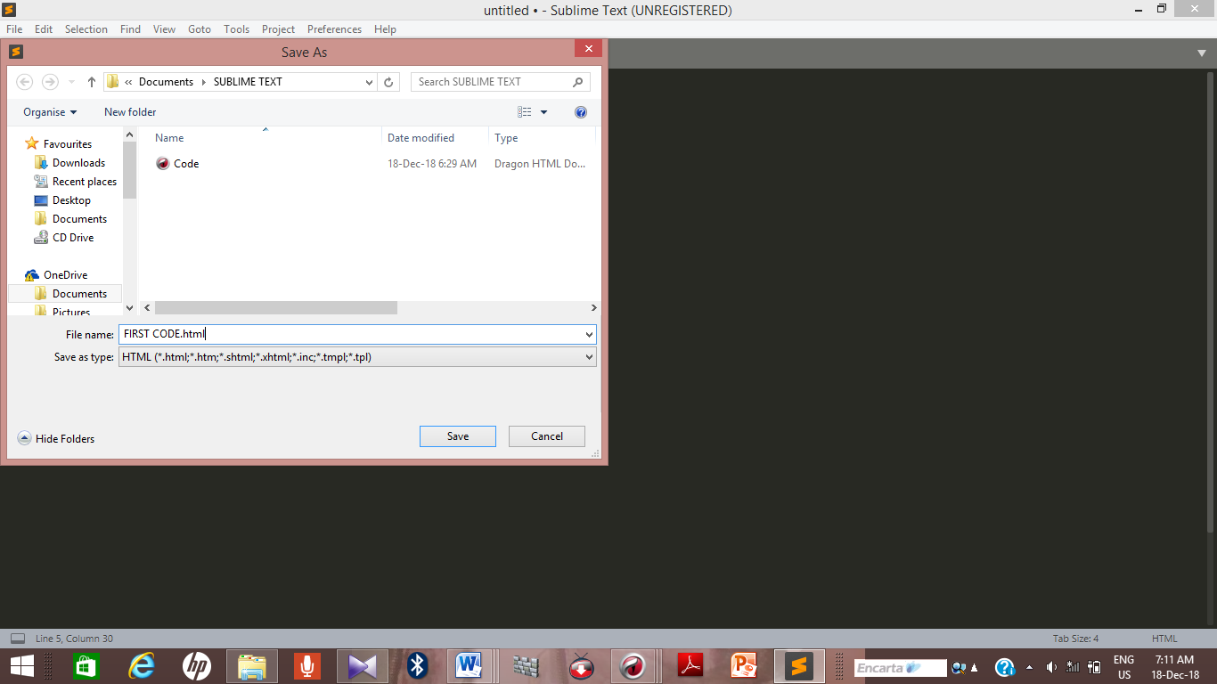Change the view layout icon

coord(525,112)
